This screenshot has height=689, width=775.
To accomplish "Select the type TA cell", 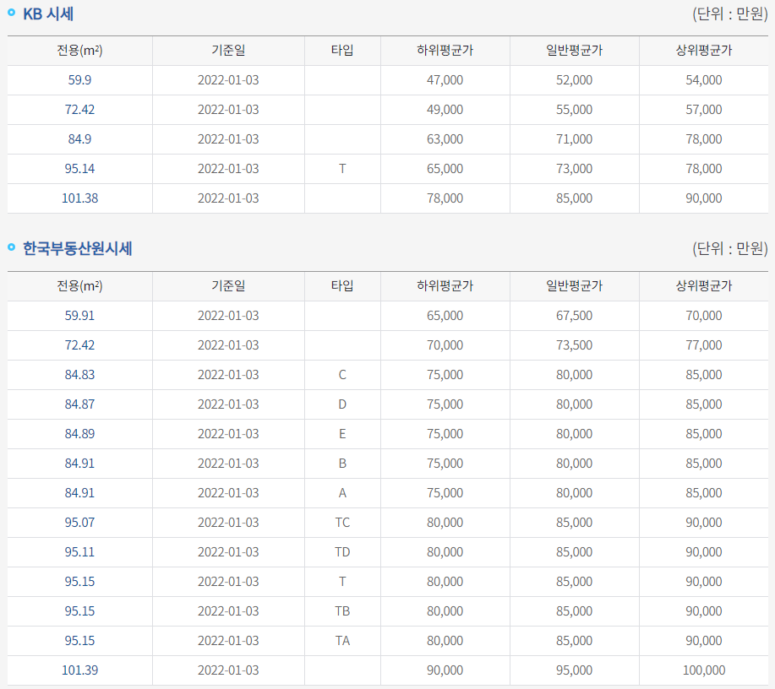I will (x=342, y=641).
